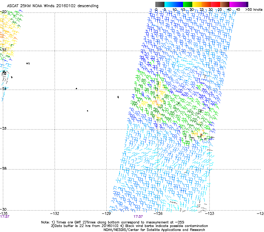Click the '>50 knots' legend label
Viewport: 264px width, 232px height.
(254, 9)
